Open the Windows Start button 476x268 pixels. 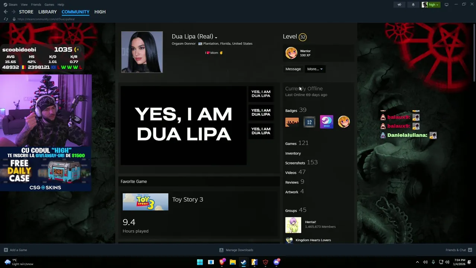pyautogui.click(x=200, y=262)
